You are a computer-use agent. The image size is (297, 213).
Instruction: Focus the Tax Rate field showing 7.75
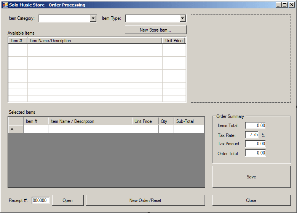pyautogui.click(x=252, y=135)
